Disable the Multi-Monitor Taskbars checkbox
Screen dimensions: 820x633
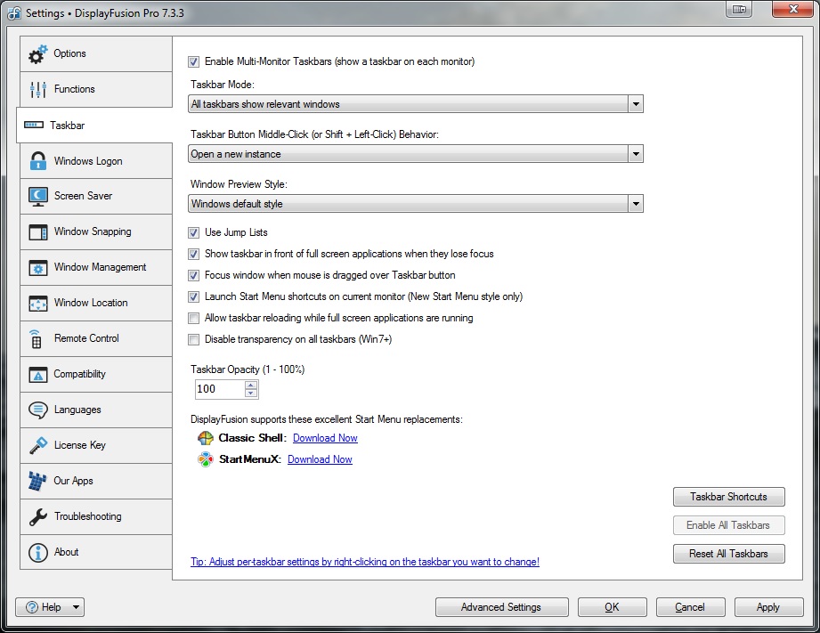click(x=194, y=62)
